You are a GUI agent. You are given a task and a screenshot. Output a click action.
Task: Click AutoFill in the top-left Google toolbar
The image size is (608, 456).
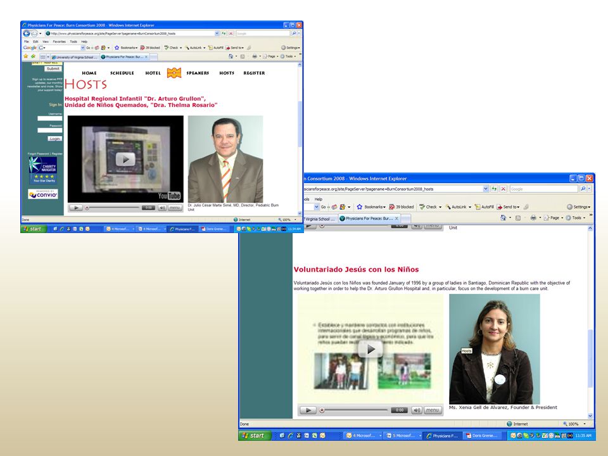[x=215, y=47]
